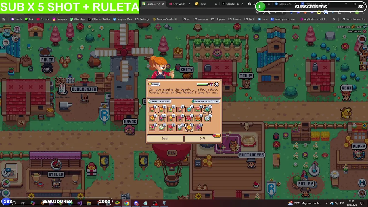Viewport: 368px width, 207px height.
Task: Select the orange lotus flower with count 1
Action: [198, 118]
